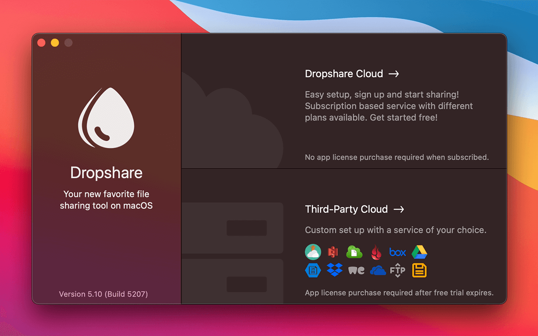Close the Dropshare welcome window

41,43
